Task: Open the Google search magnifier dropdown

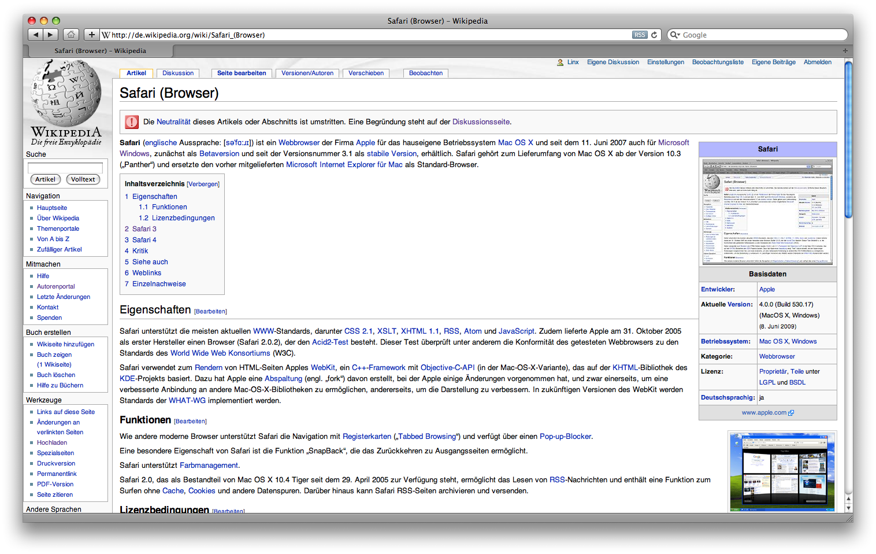Action: click(674, 35)
